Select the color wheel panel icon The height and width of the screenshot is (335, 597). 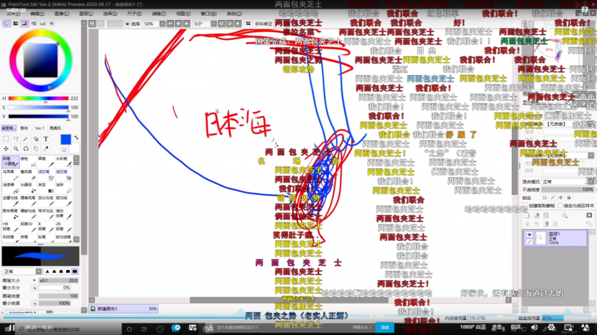(6, 24)
